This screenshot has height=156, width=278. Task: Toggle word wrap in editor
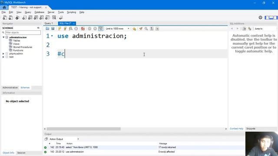tap(157, 29)
